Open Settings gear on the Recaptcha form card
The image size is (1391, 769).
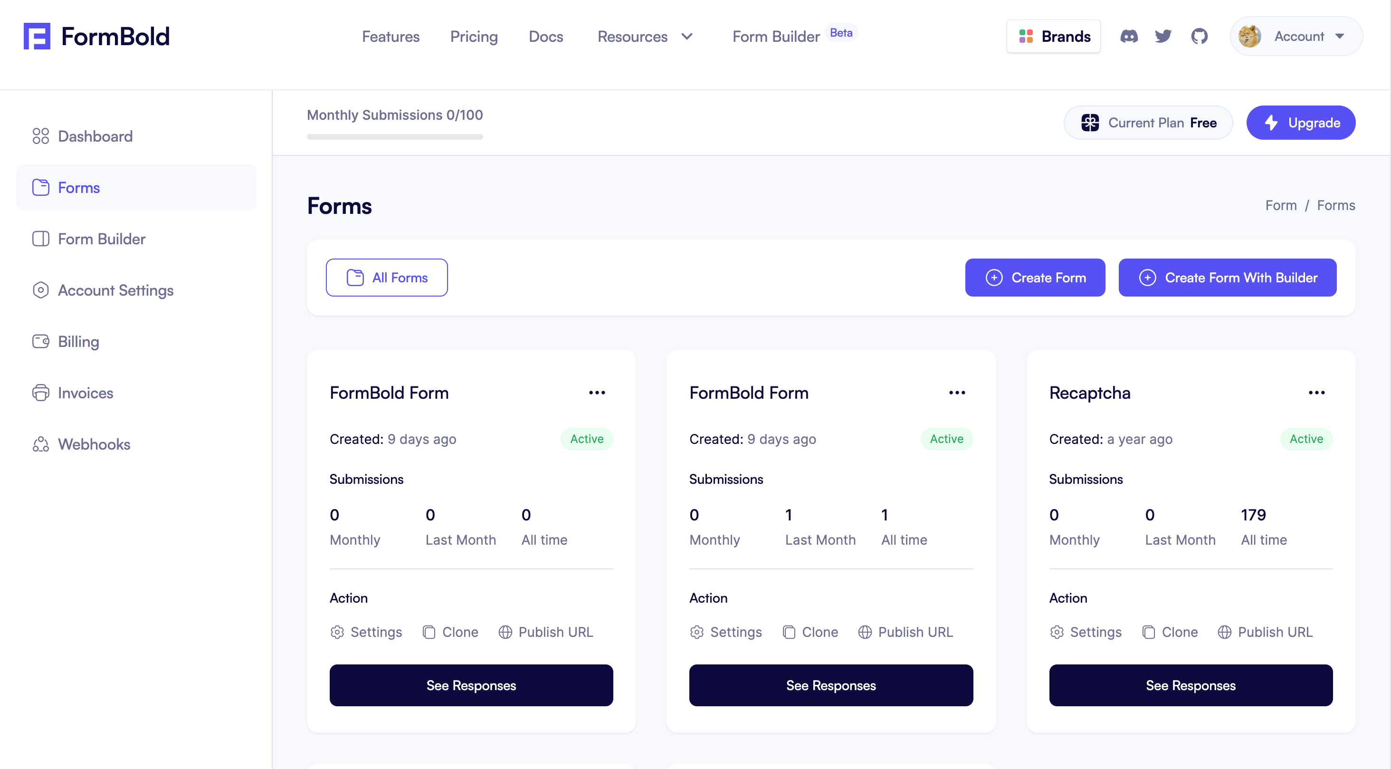(x=1058, y=632)
